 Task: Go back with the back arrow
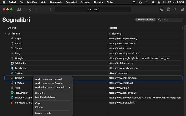[x=30, y=9]
